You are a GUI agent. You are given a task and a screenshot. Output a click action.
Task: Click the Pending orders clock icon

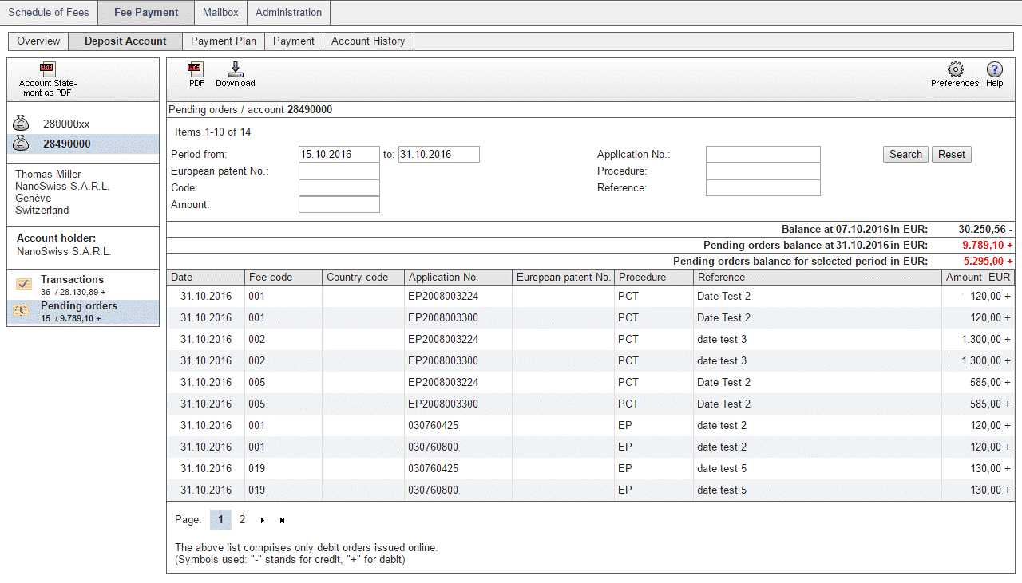coord(22,310)
